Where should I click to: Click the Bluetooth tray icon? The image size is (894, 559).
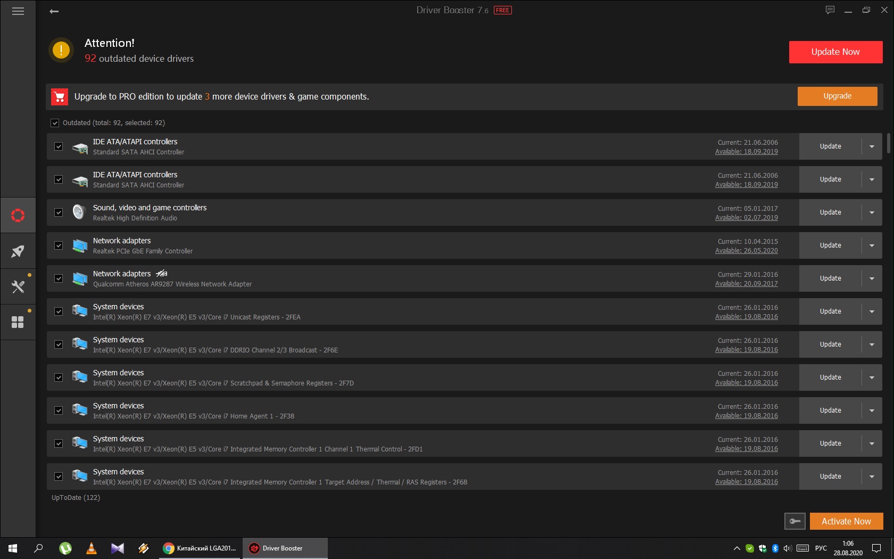pyautogui.click(x=775, y=548)
